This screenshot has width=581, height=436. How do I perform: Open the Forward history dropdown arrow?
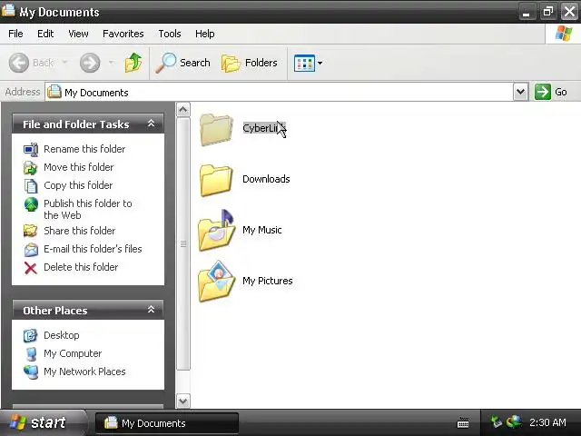111,62
